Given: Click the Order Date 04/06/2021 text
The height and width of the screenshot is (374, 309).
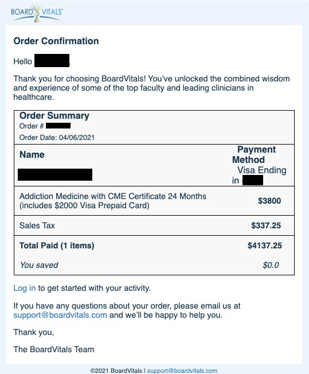Looking at the screenshot, I should tap(57, 138).
